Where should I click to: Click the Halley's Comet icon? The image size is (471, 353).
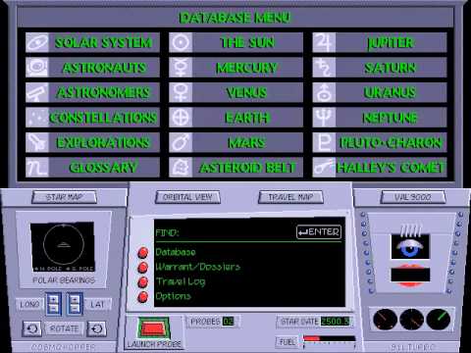324,167
